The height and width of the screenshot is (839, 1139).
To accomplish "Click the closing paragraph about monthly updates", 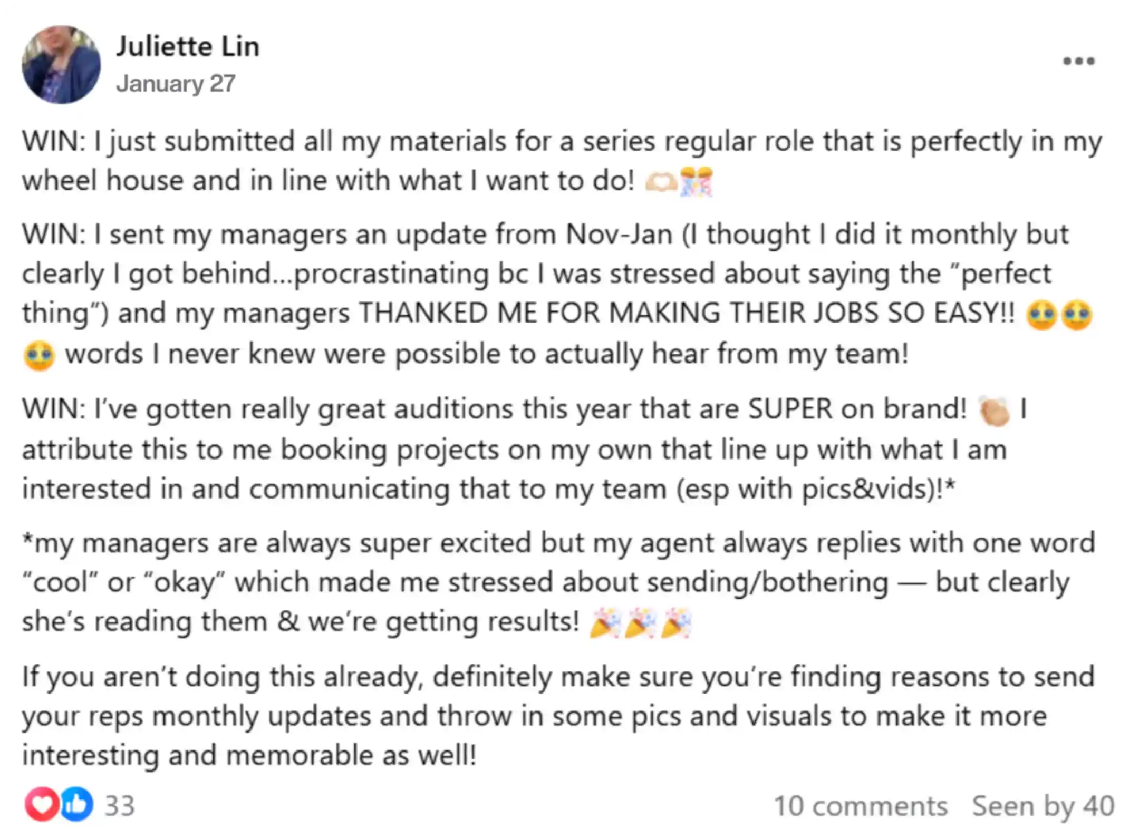I will pyautogui.click(x=558, y=716).
